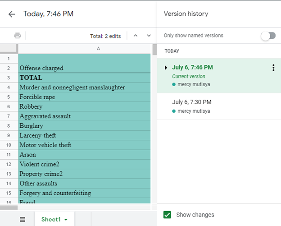
Task: Select the July 6, 7:30 PM version
Action: 219,106
